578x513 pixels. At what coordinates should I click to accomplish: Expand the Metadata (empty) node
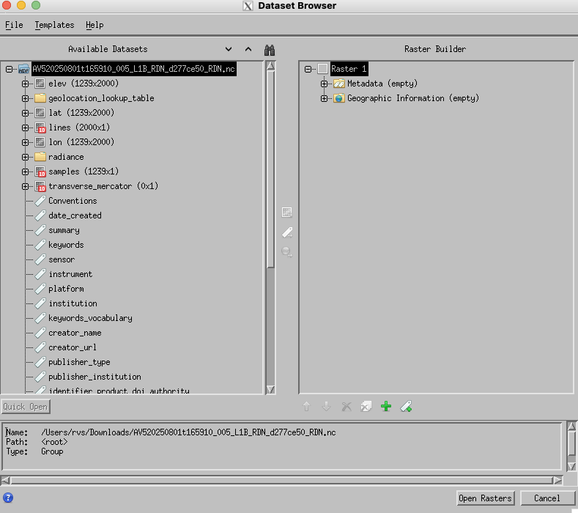324,84
